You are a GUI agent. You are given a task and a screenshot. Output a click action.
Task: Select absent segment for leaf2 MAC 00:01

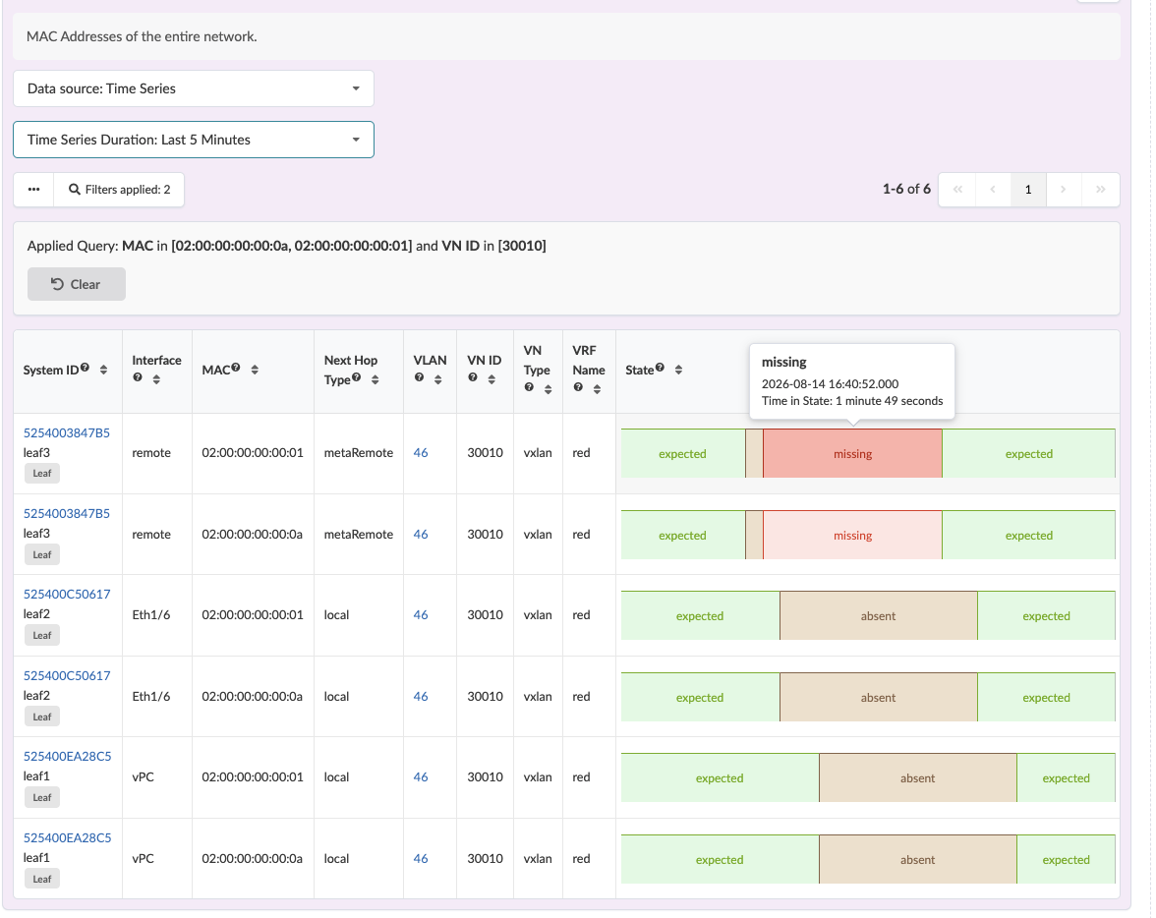(x=879, y=615)
